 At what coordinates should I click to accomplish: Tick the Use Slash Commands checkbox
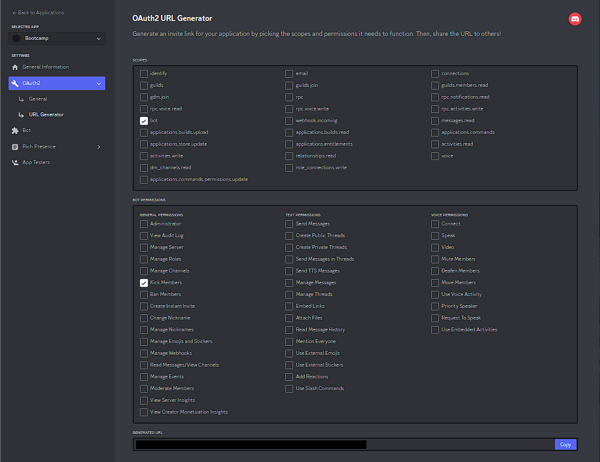289,389
